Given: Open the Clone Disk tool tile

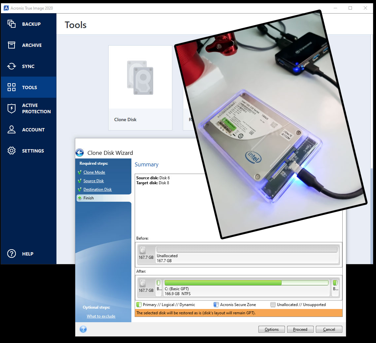Looking at the screenshot, I should click(x=140, y=87).
